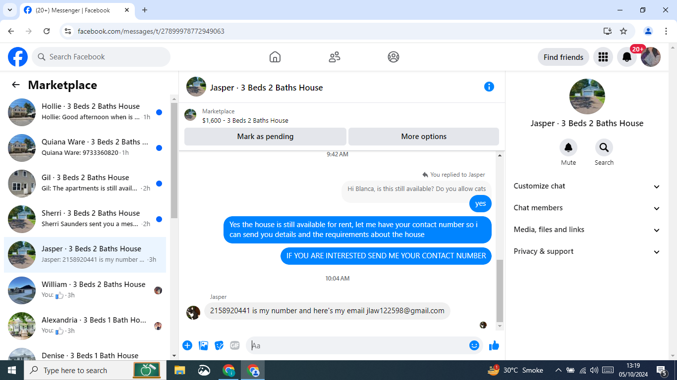Expand Media, files and links section
This screenshot has height=380, width=677.
(x=587, y=230)
